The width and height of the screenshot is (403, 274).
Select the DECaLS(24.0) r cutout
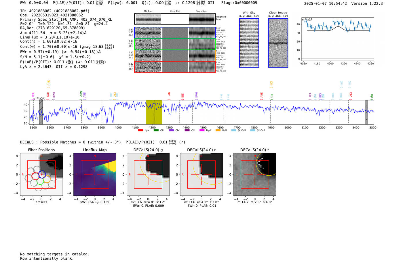click(201, 175)
